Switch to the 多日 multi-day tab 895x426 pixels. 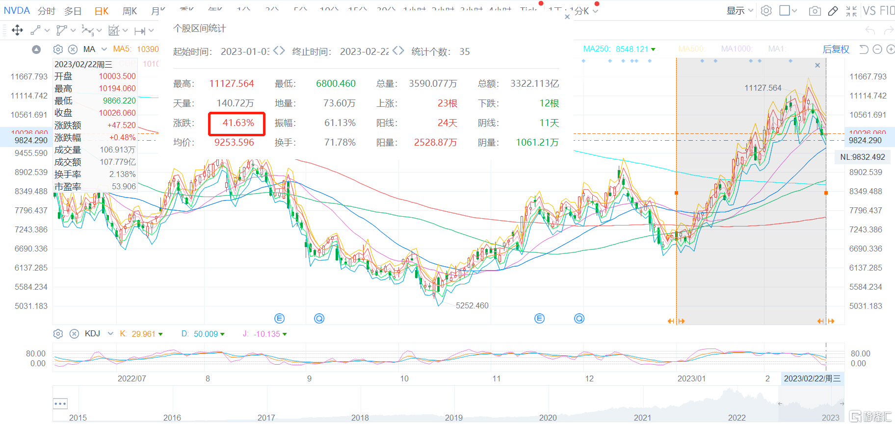(x=73, y=11)
